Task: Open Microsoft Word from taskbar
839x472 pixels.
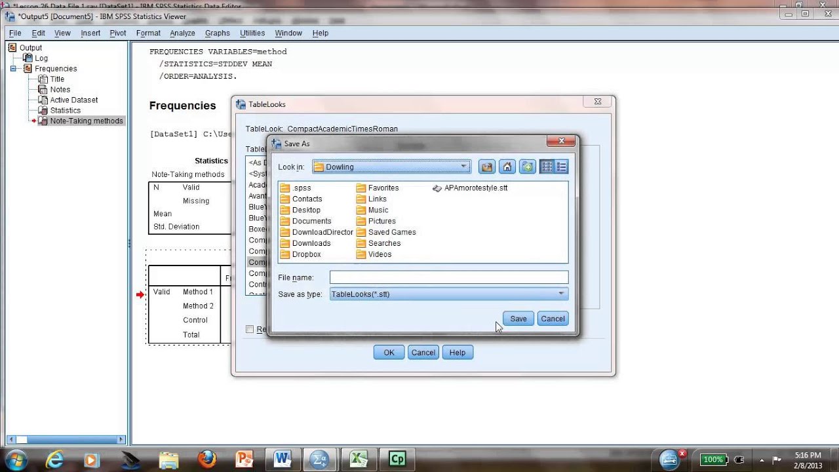Action: (x=283, y=459)
